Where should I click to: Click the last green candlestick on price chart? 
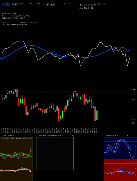click(97, 115)
